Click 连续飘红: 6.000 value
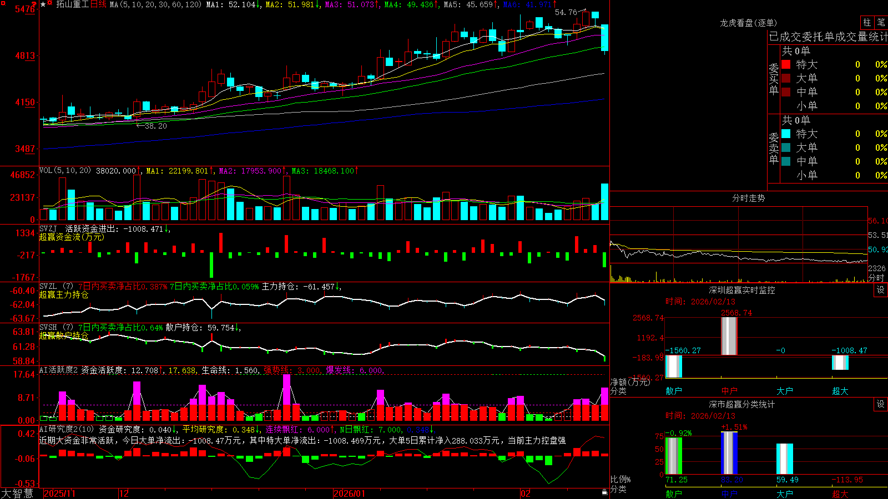Image resolution: width=888 pixels, height=499 pixels. pyautogui.click(x=300, y=429)
